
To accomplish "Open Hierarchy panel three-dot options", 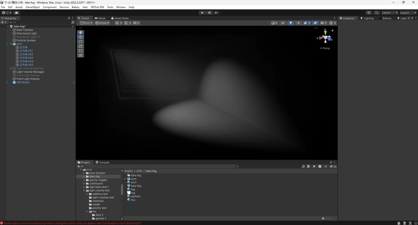I will click(72, 18).
